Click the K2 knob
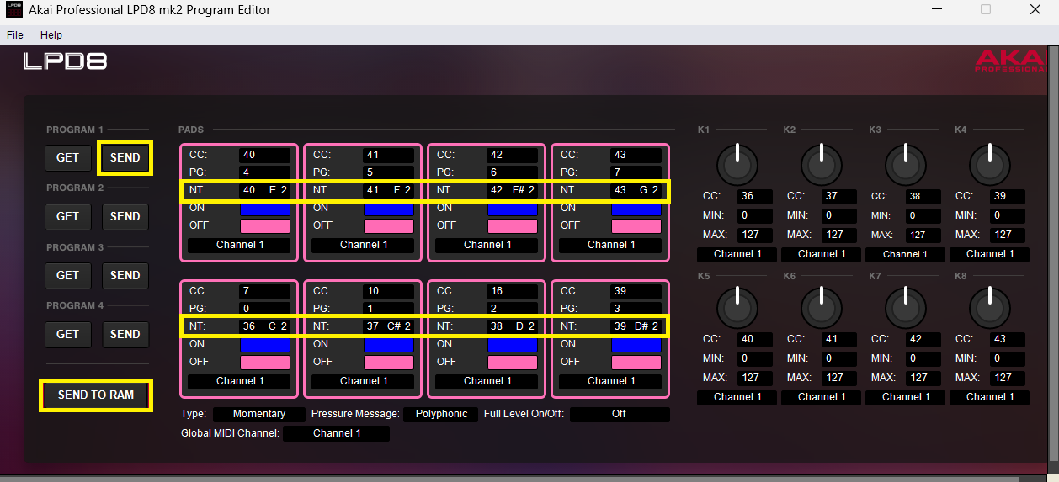Viewport: 1059px width, 482px height. [821, 163]
